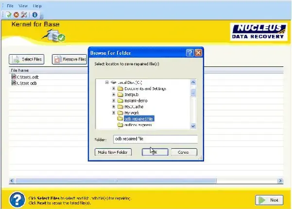Select the instant-demo folder

point(136,101)
